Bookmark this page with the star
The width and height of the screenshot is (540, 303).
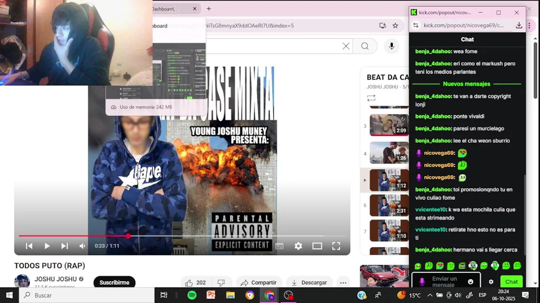coord(395,26)
